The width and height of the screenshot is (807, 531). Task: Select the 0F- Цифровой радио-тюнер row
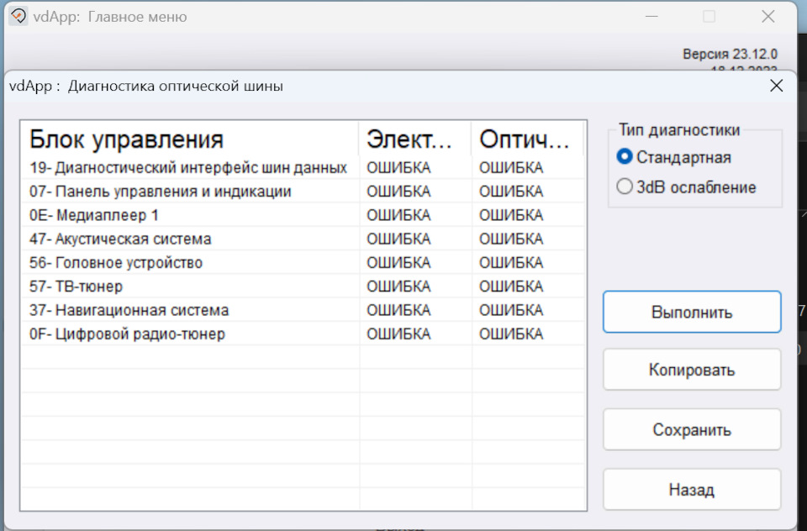click(127, 334)
